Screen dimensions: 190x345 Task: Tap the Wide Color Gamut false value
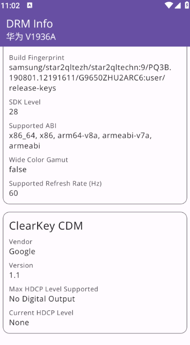(17, 169)
